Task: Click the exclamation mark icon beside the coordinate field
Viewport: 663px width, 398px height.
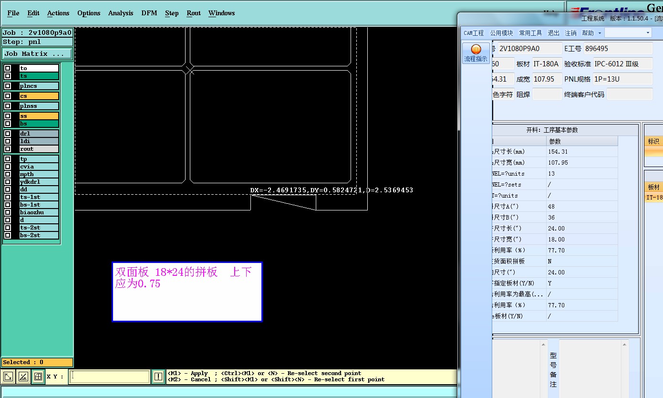Action: 158,377
